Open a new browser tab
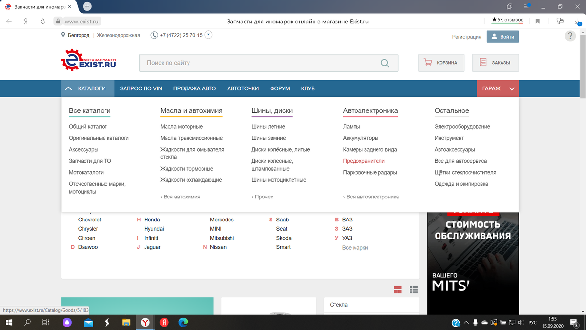Screen dimensions: 586x330 pos(87,6)
